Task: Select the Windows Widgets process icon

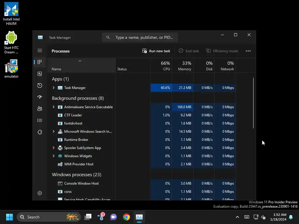Action: click(x=60, y=156)
